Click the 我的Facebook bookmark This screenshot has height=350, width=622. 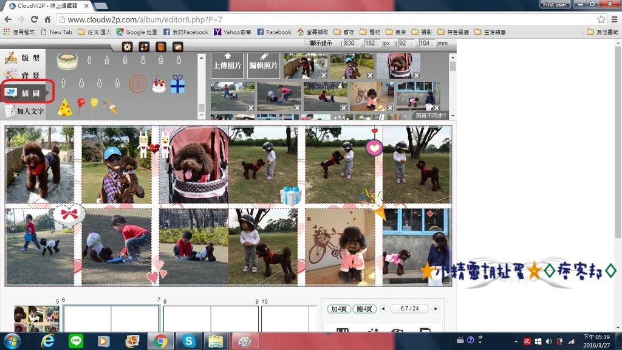tap(186, 32)
